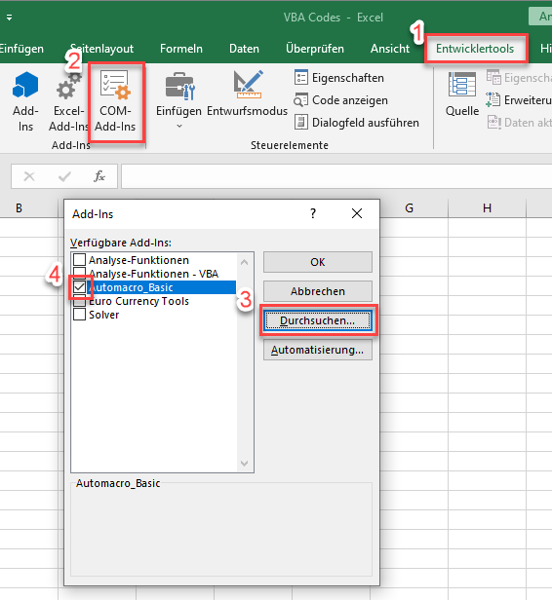This screenshot has height=600, width=552.
Task: Click the formula bar cancel X
Action: point(29,176)
